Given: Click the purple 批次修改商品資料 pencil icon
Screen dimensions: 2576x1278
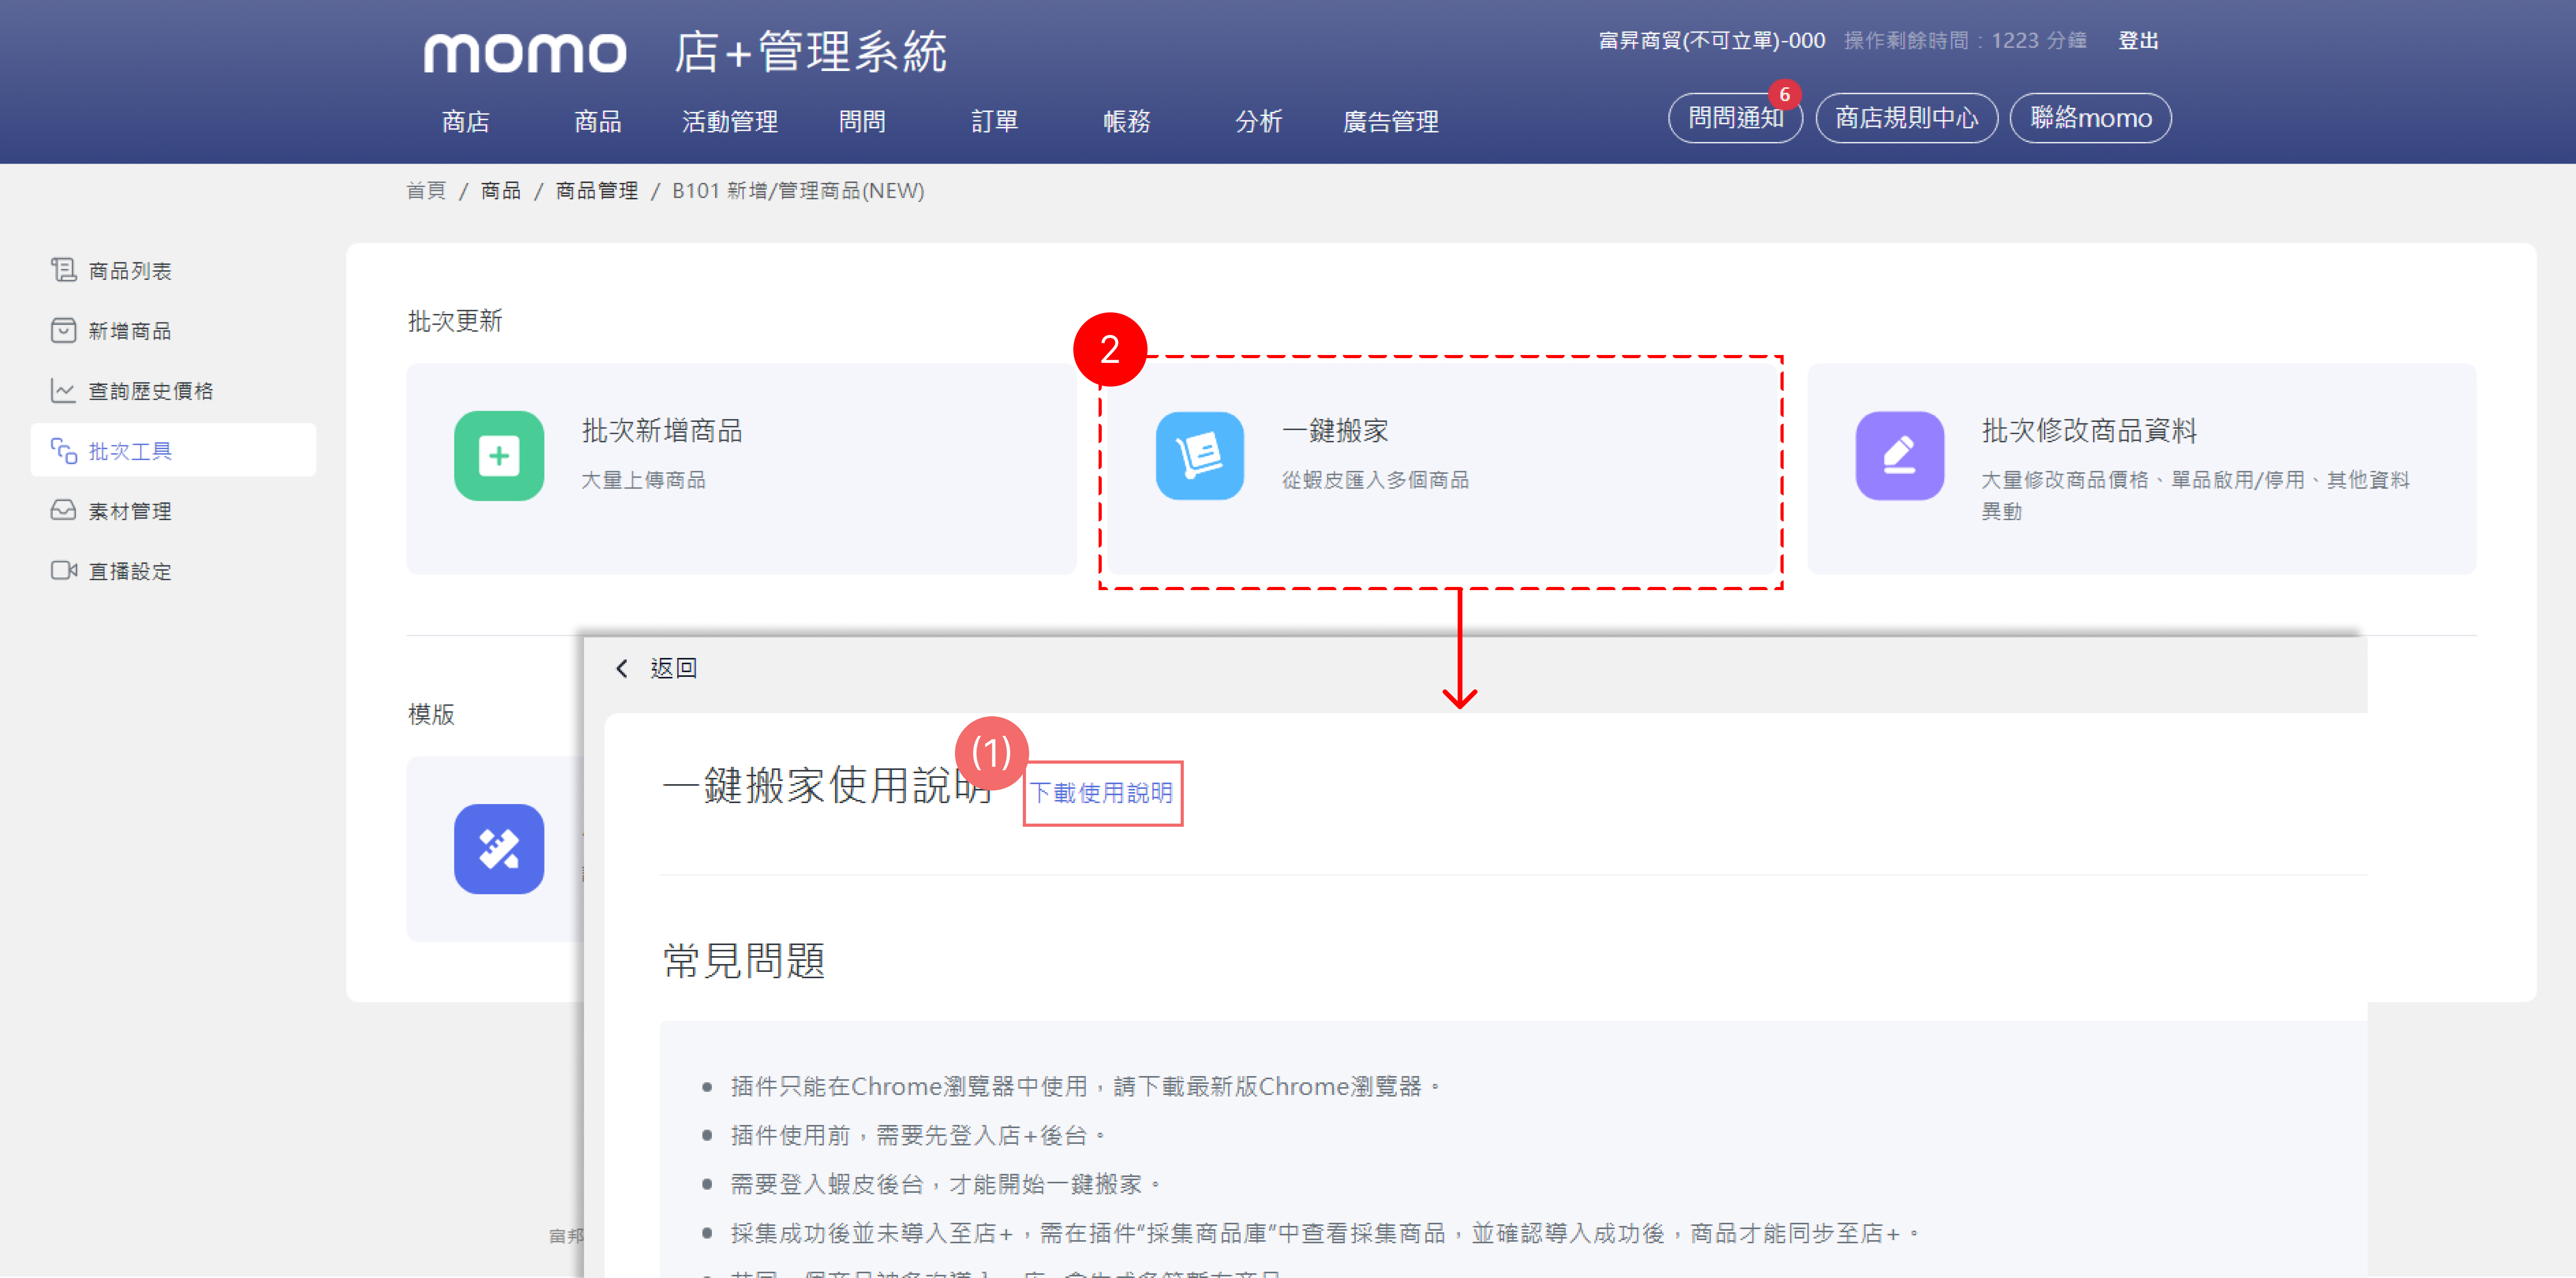Looking at the screenshot, I should click(1900, 455).
